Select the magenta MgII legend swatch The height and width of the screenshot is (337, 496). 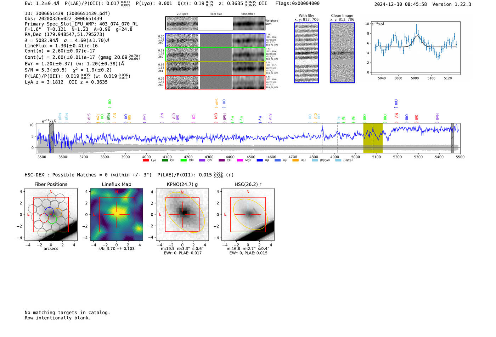[x=240, y=161]
